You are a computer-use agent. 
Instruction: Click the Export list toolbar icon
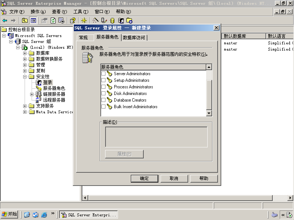[x=61, y=21]
